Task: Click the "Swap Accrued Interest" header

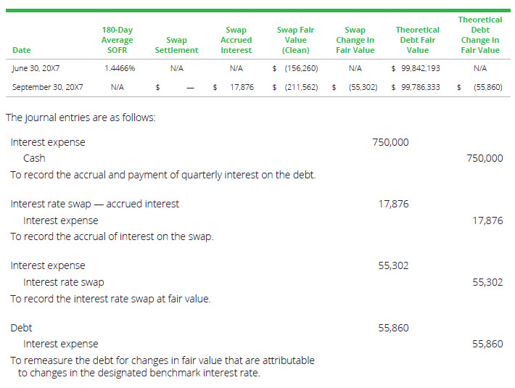Action: pos(236,40)
